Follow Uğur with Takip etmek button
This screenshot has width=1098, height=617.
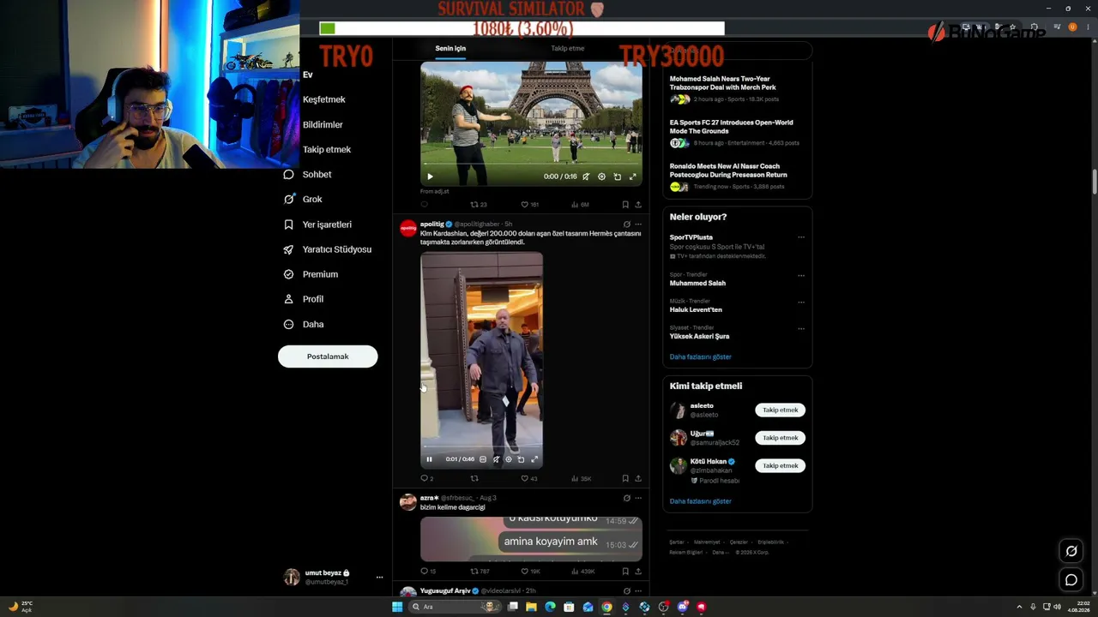(x=781, y=438)
